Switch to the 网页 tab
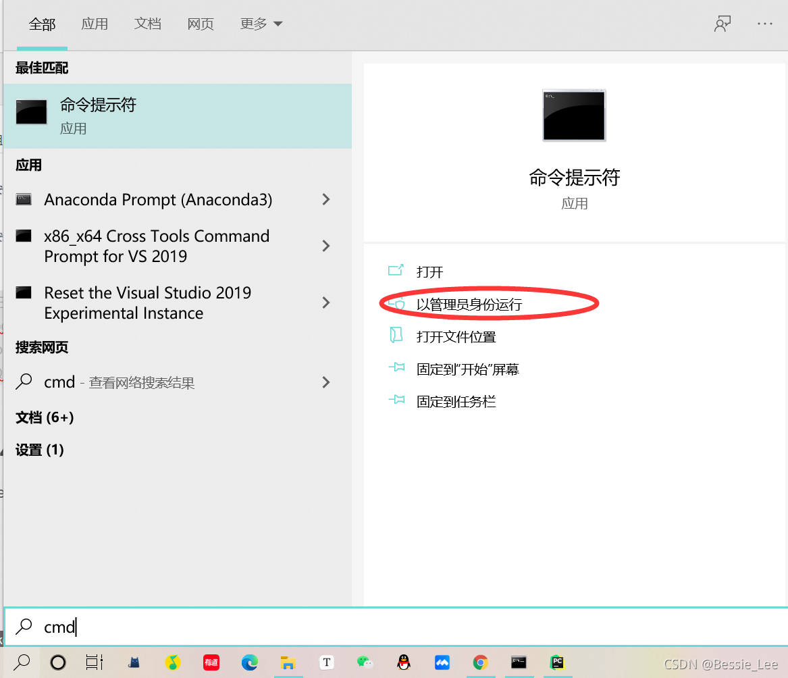This screenshot has width=788, height=678. (201, 24)
